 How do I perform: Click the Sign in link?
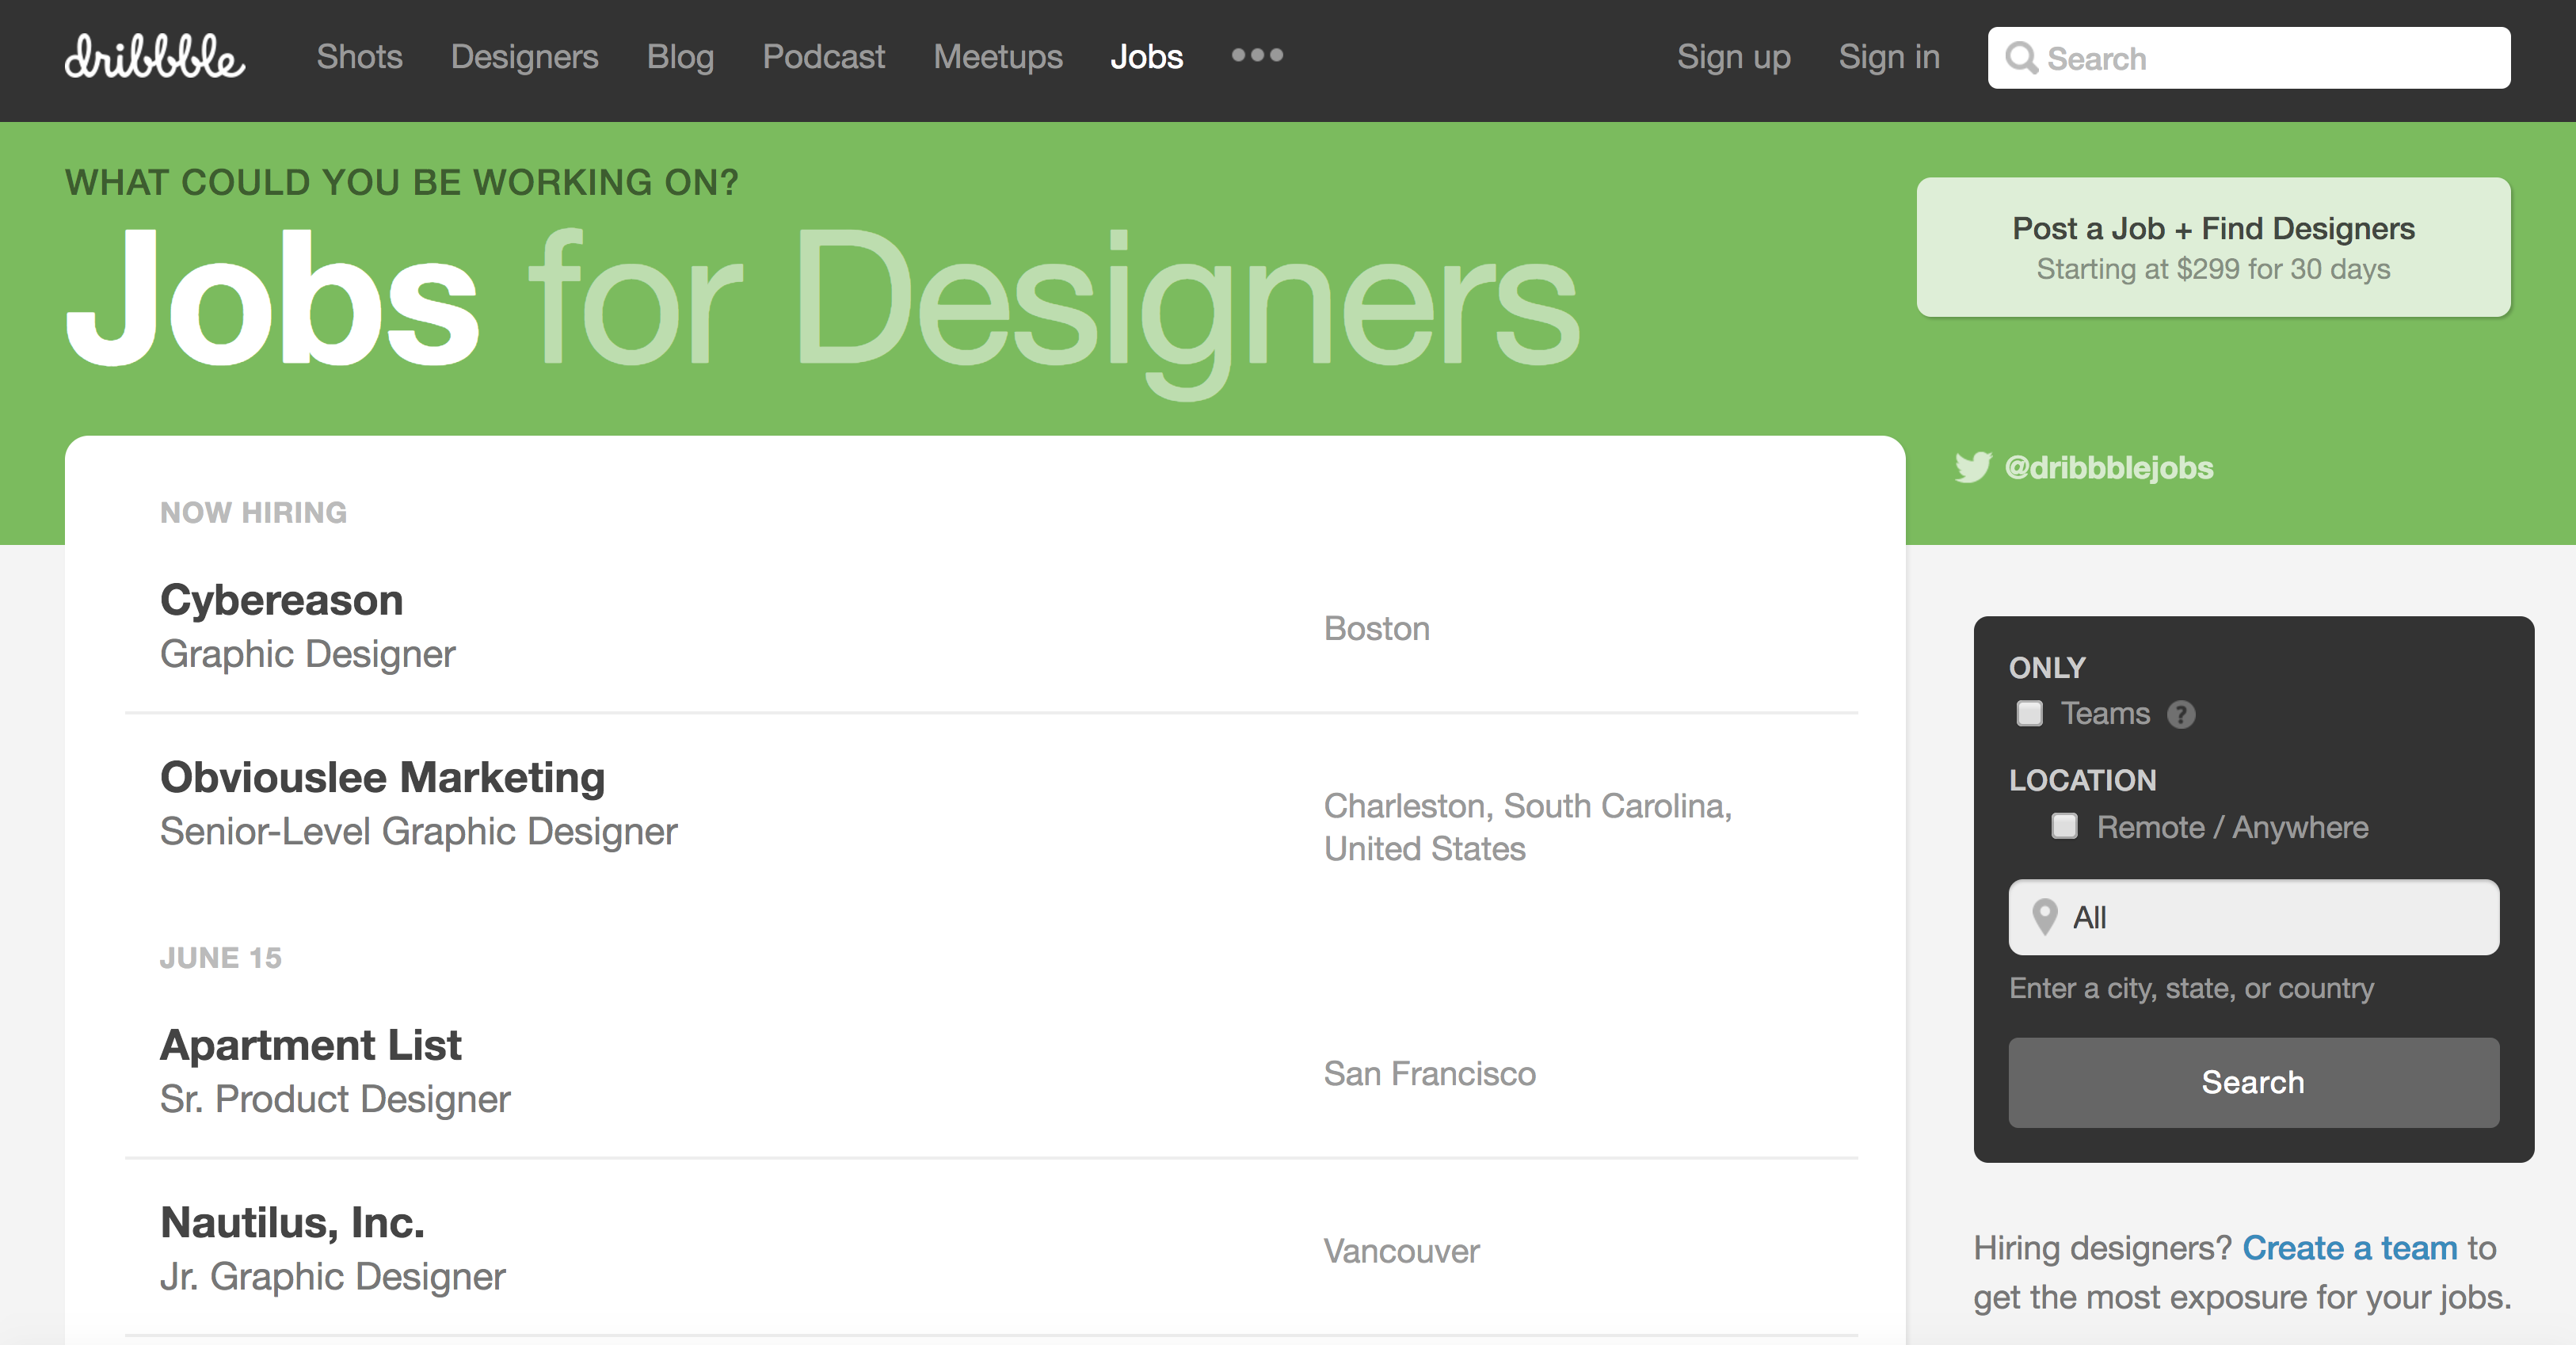coord(1888,57)
